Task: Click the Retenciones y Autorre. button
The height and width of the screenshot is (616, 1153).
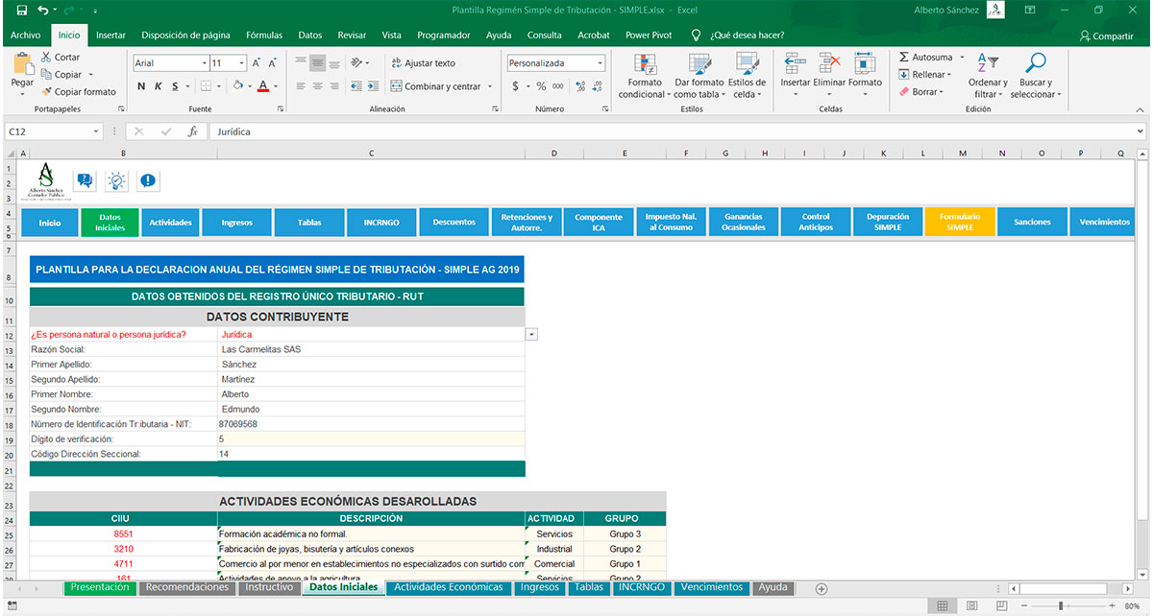Action: 527,222
